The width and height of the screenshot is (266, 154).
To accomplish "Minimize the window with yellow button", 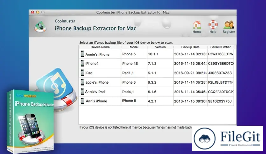I will point(38,12).
